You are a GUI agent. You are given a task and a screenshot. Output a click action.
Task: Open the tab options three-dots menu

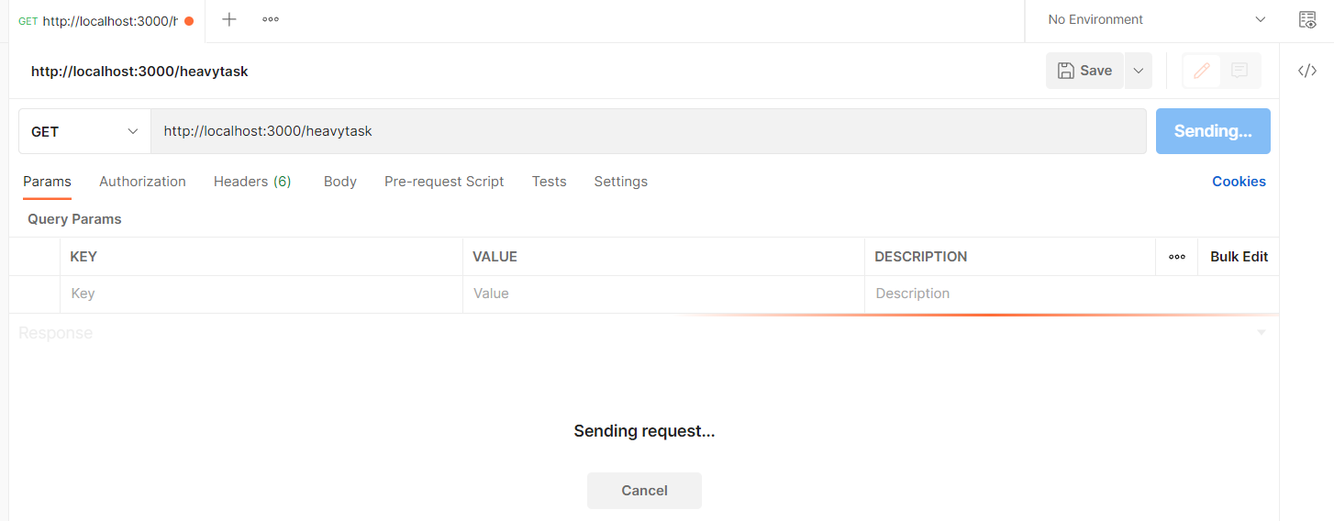tap(271, 19)
